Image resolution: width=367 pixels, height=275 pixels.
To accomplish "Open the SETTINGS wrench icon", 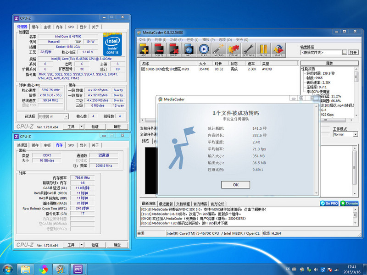I will [248, 49].
